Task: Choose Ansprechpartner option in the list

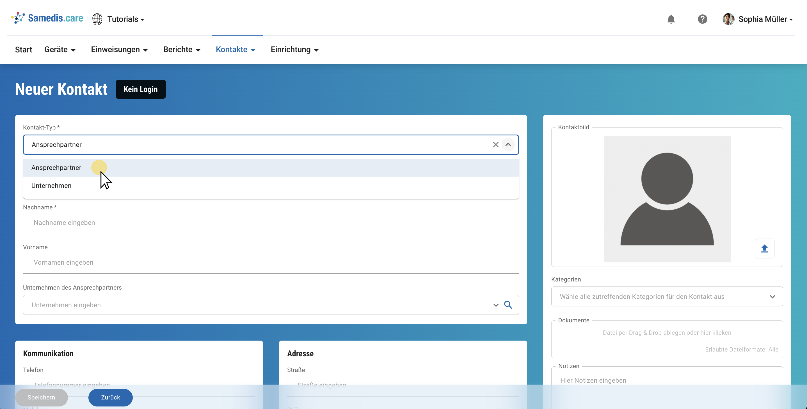Action: [56, 168]
